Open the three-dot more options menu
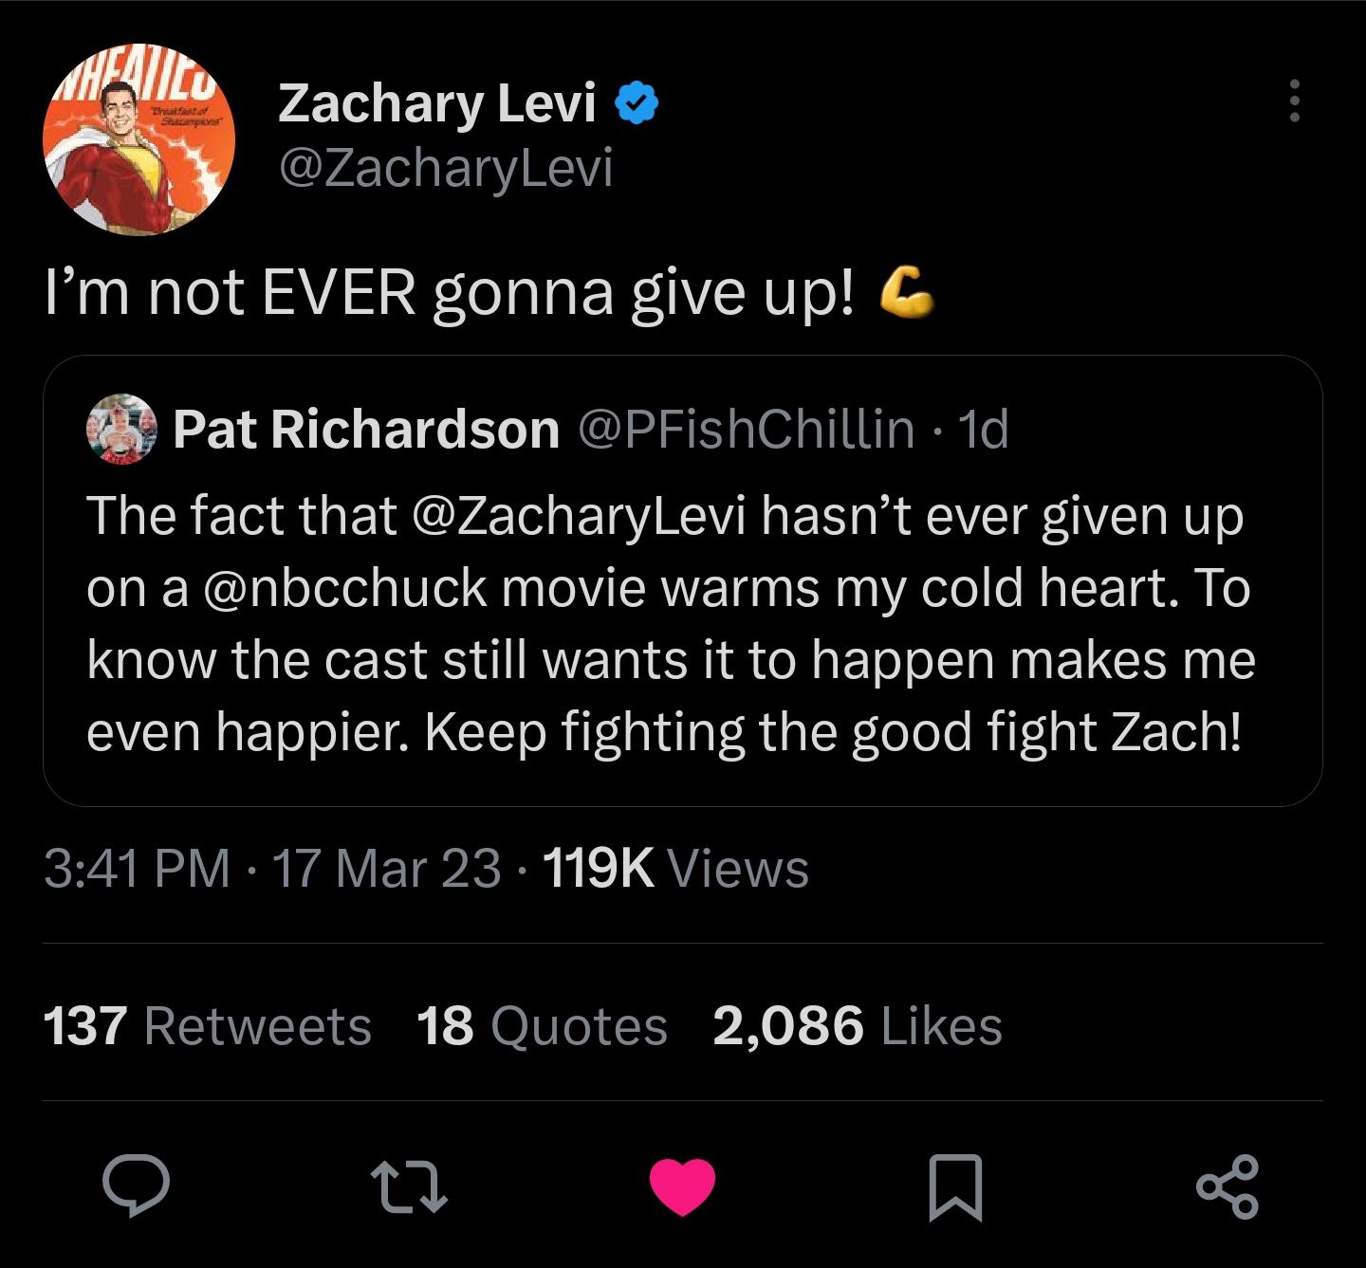This screenshot has width=1366, height=1268. pyautogui.click(x=1294, y=101)
